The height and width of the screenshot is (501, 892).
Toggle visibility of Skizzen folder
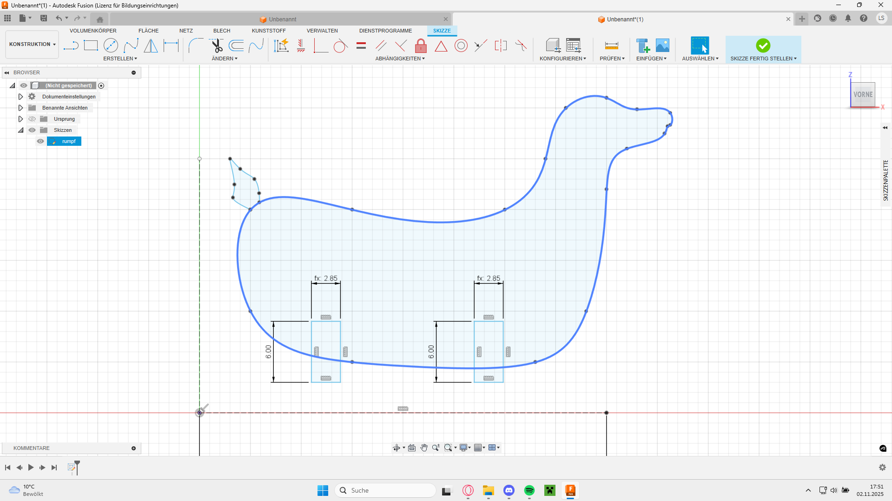32,130
